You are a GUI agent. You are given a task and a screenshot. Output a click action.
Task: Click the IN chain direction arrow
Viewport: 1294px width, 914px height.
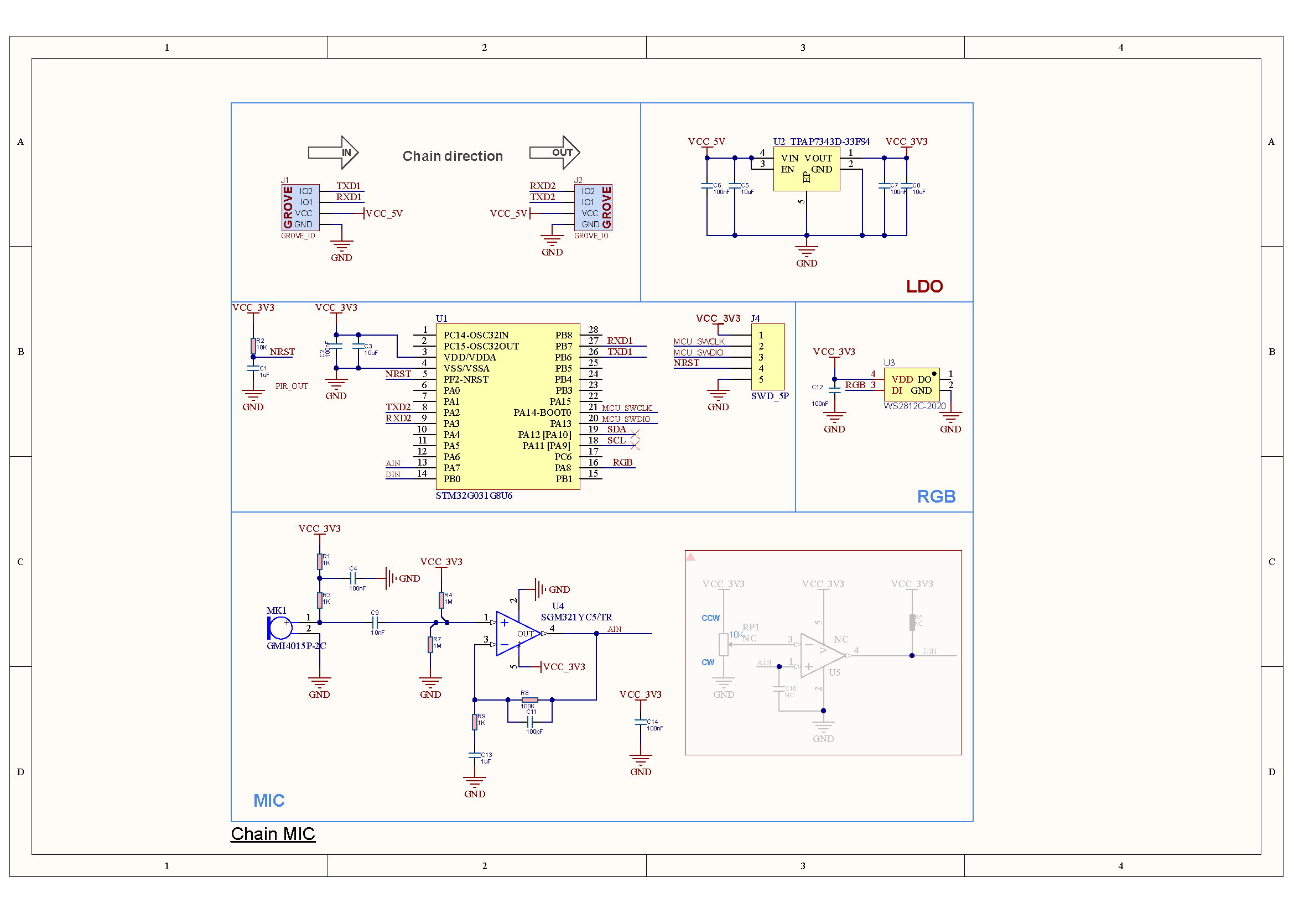pos(333,153)
